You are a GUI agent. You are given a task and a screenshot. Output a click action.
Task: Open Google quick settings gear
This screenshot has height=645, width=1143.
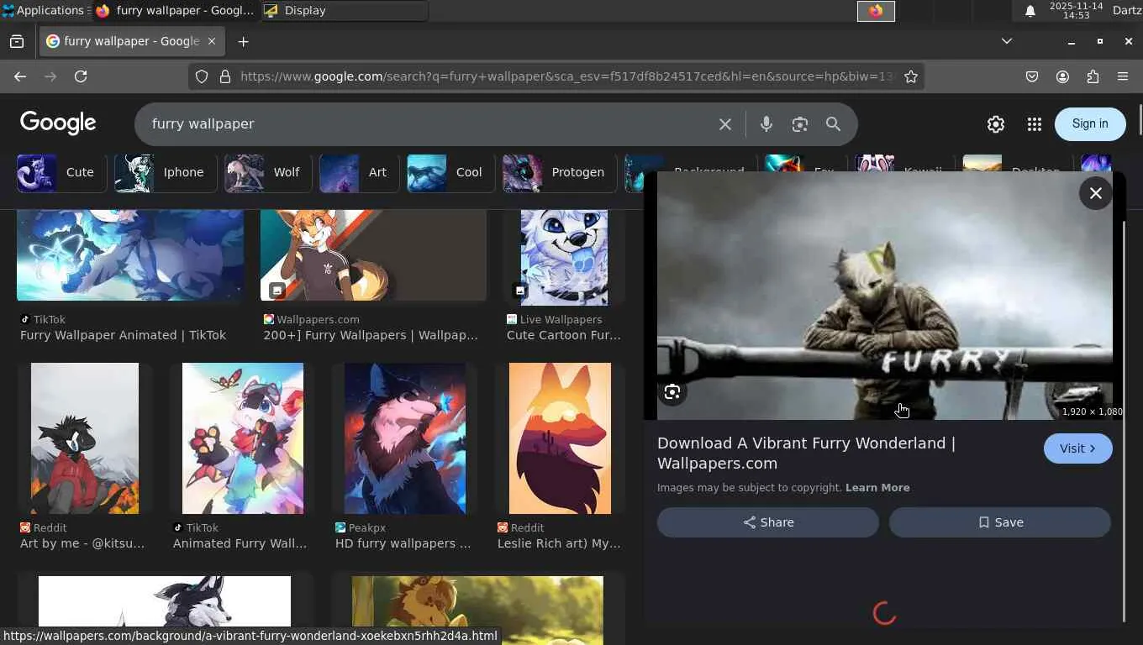(996, 124)
